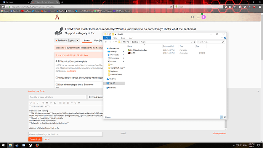Expand File Explorer address history dropdown
Viewport: 263px width, 148px height.
coord(191,42)
